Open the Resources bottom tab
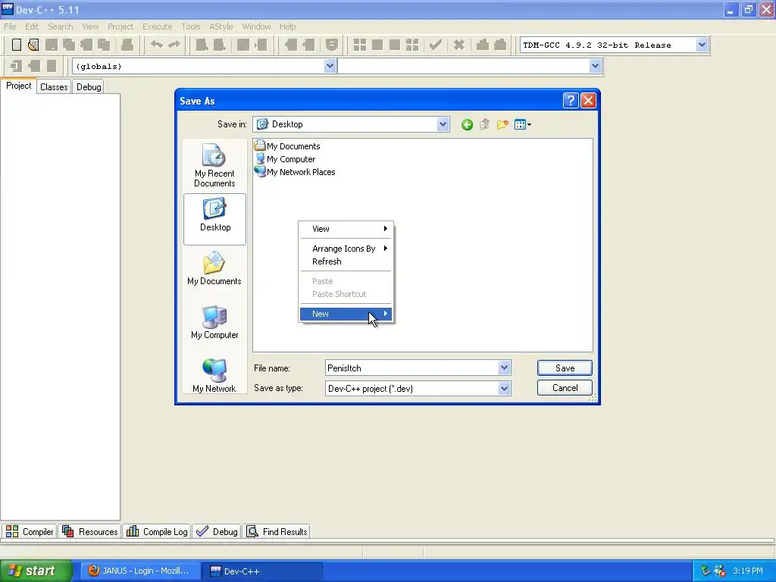776x582 pixels. [91, 531]
